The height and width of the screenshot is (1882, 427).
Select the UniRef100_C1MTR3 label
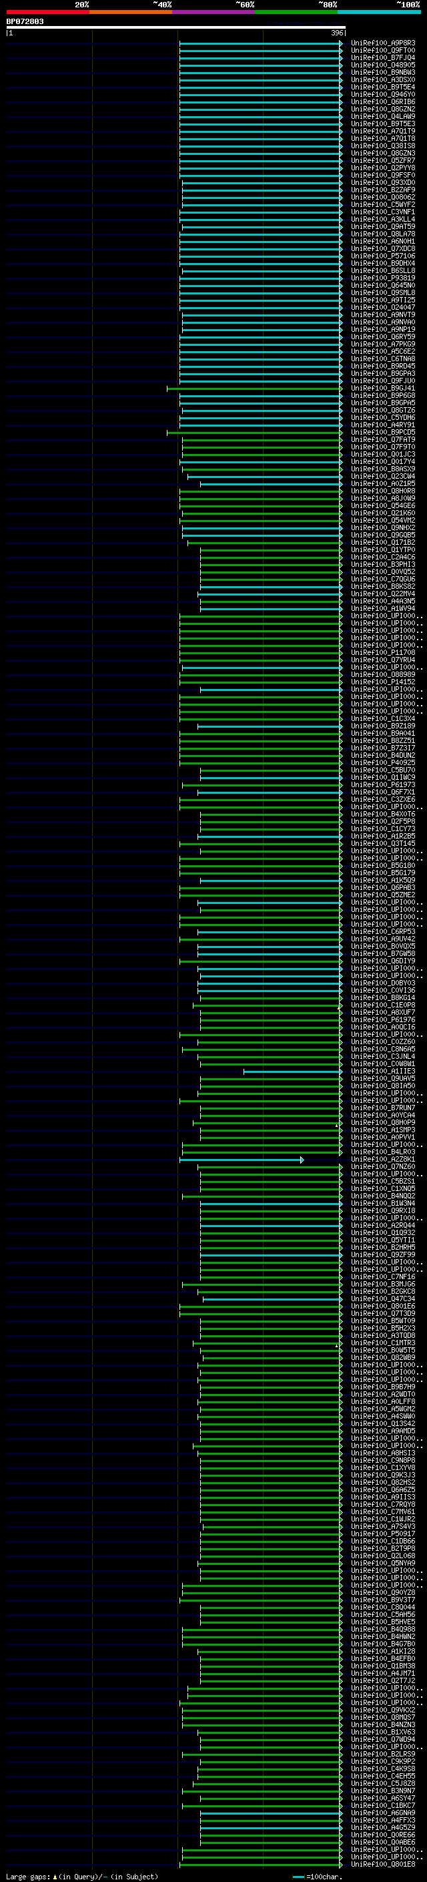coord(383,1343)
